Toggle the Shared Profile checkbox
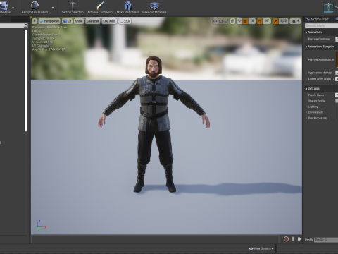 pyautogui.click(x=337, y=101)
